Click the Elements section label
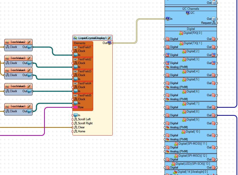Image resolution: width=238 pixels, height=175 pixels. point(79,43)
